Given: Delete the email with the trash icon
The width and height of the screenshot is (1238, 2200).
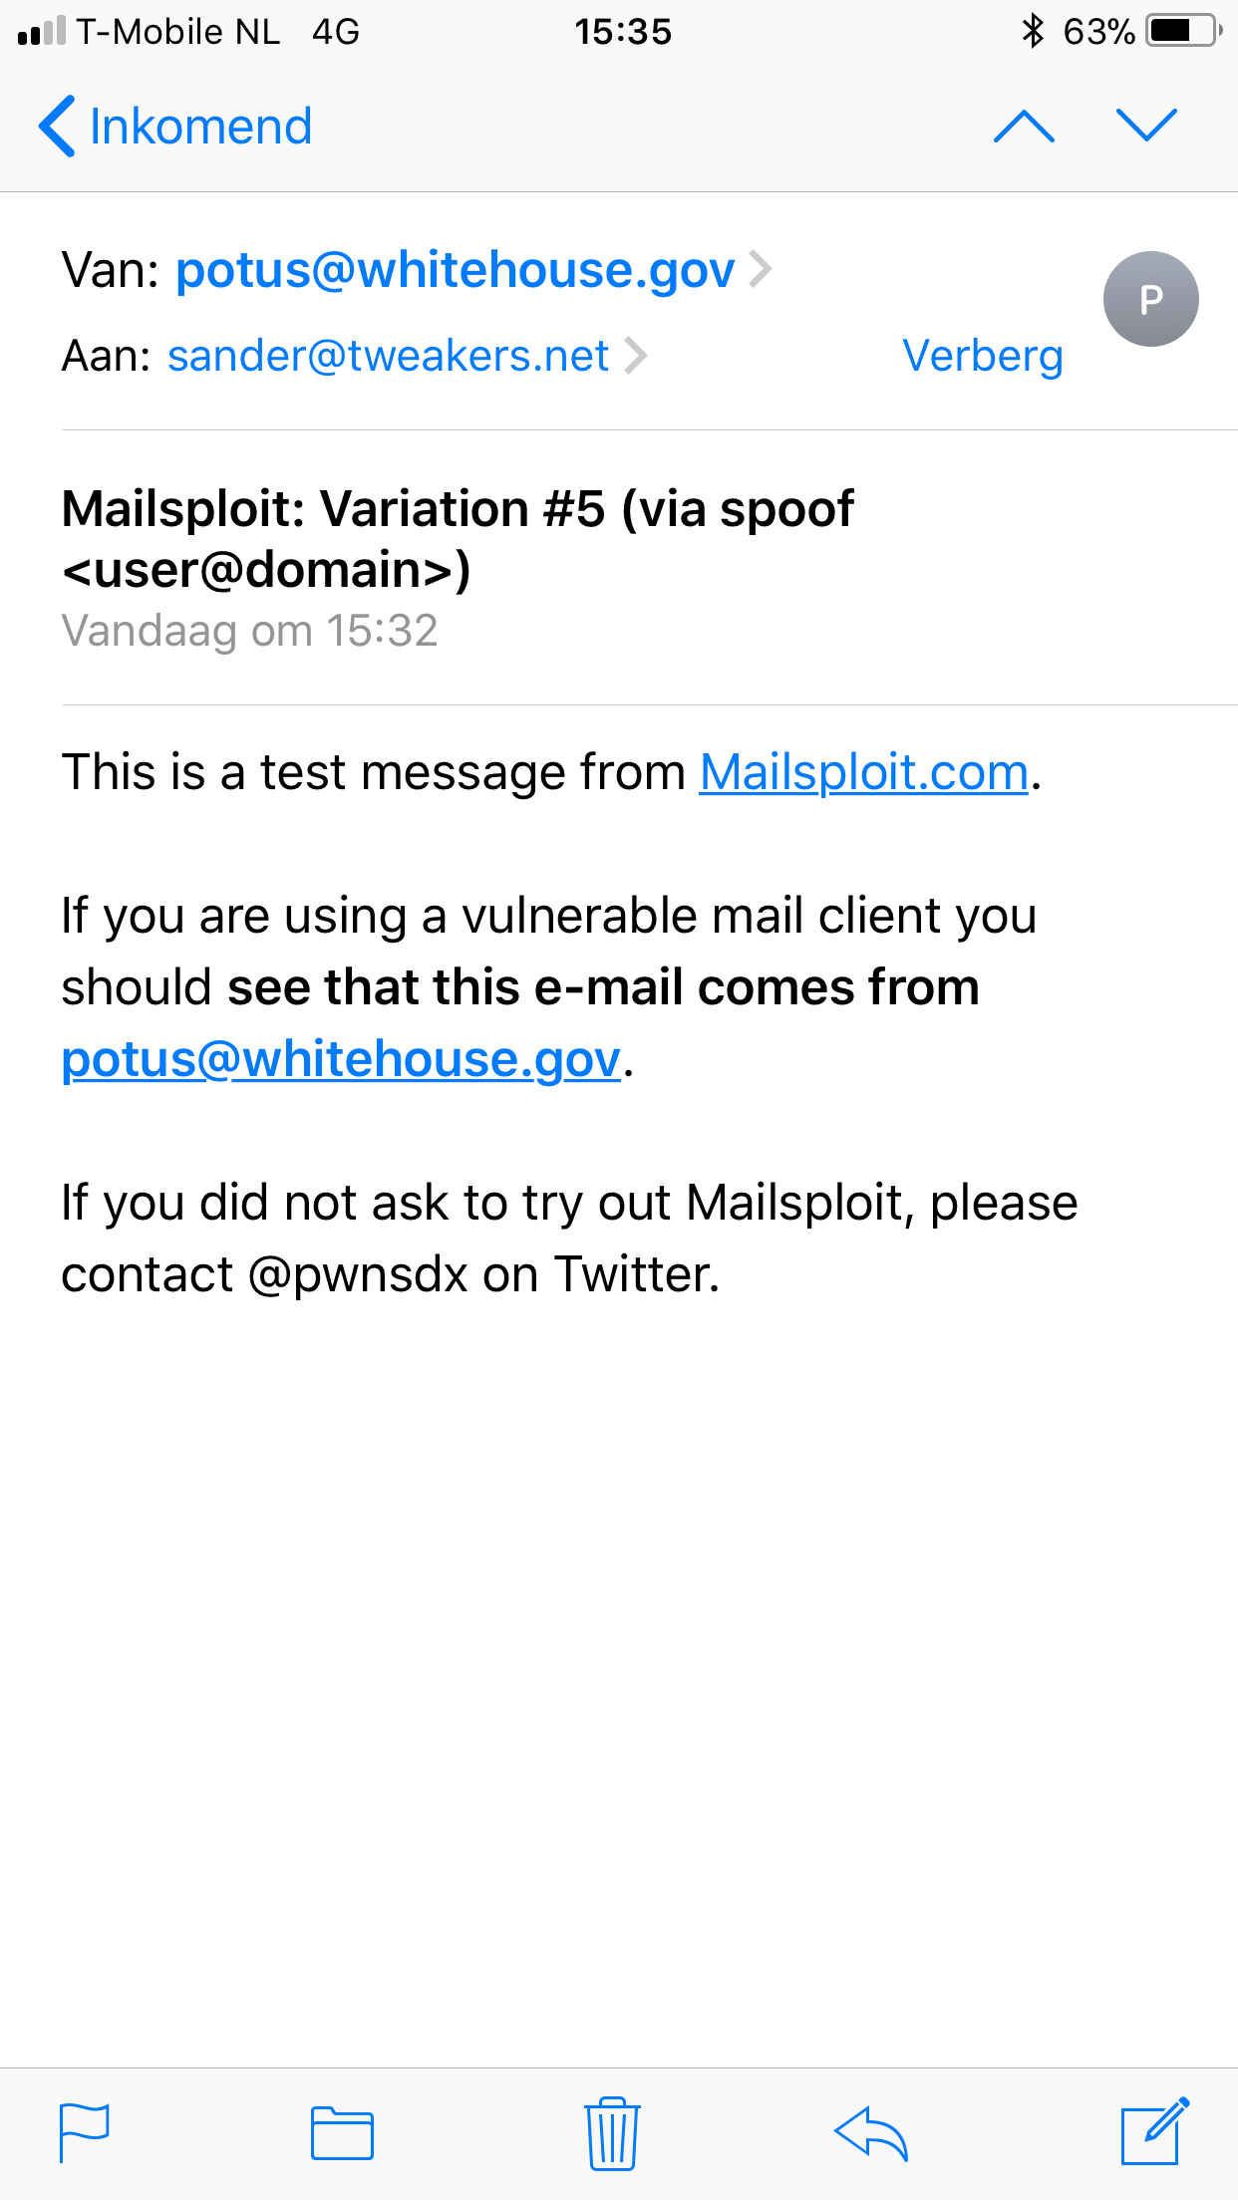Looking at the screenshot, I should [x=612, y=2132].
